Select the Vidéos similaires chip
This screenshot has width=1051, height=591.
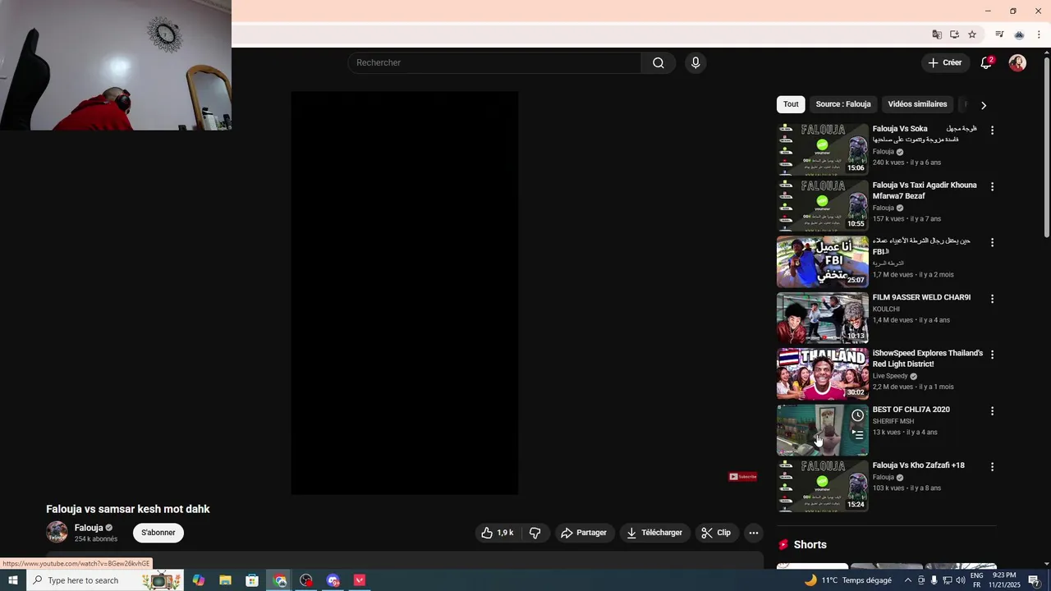[x=917, y=104]
